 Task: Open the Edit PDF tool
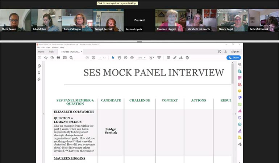tap(240, 78)
